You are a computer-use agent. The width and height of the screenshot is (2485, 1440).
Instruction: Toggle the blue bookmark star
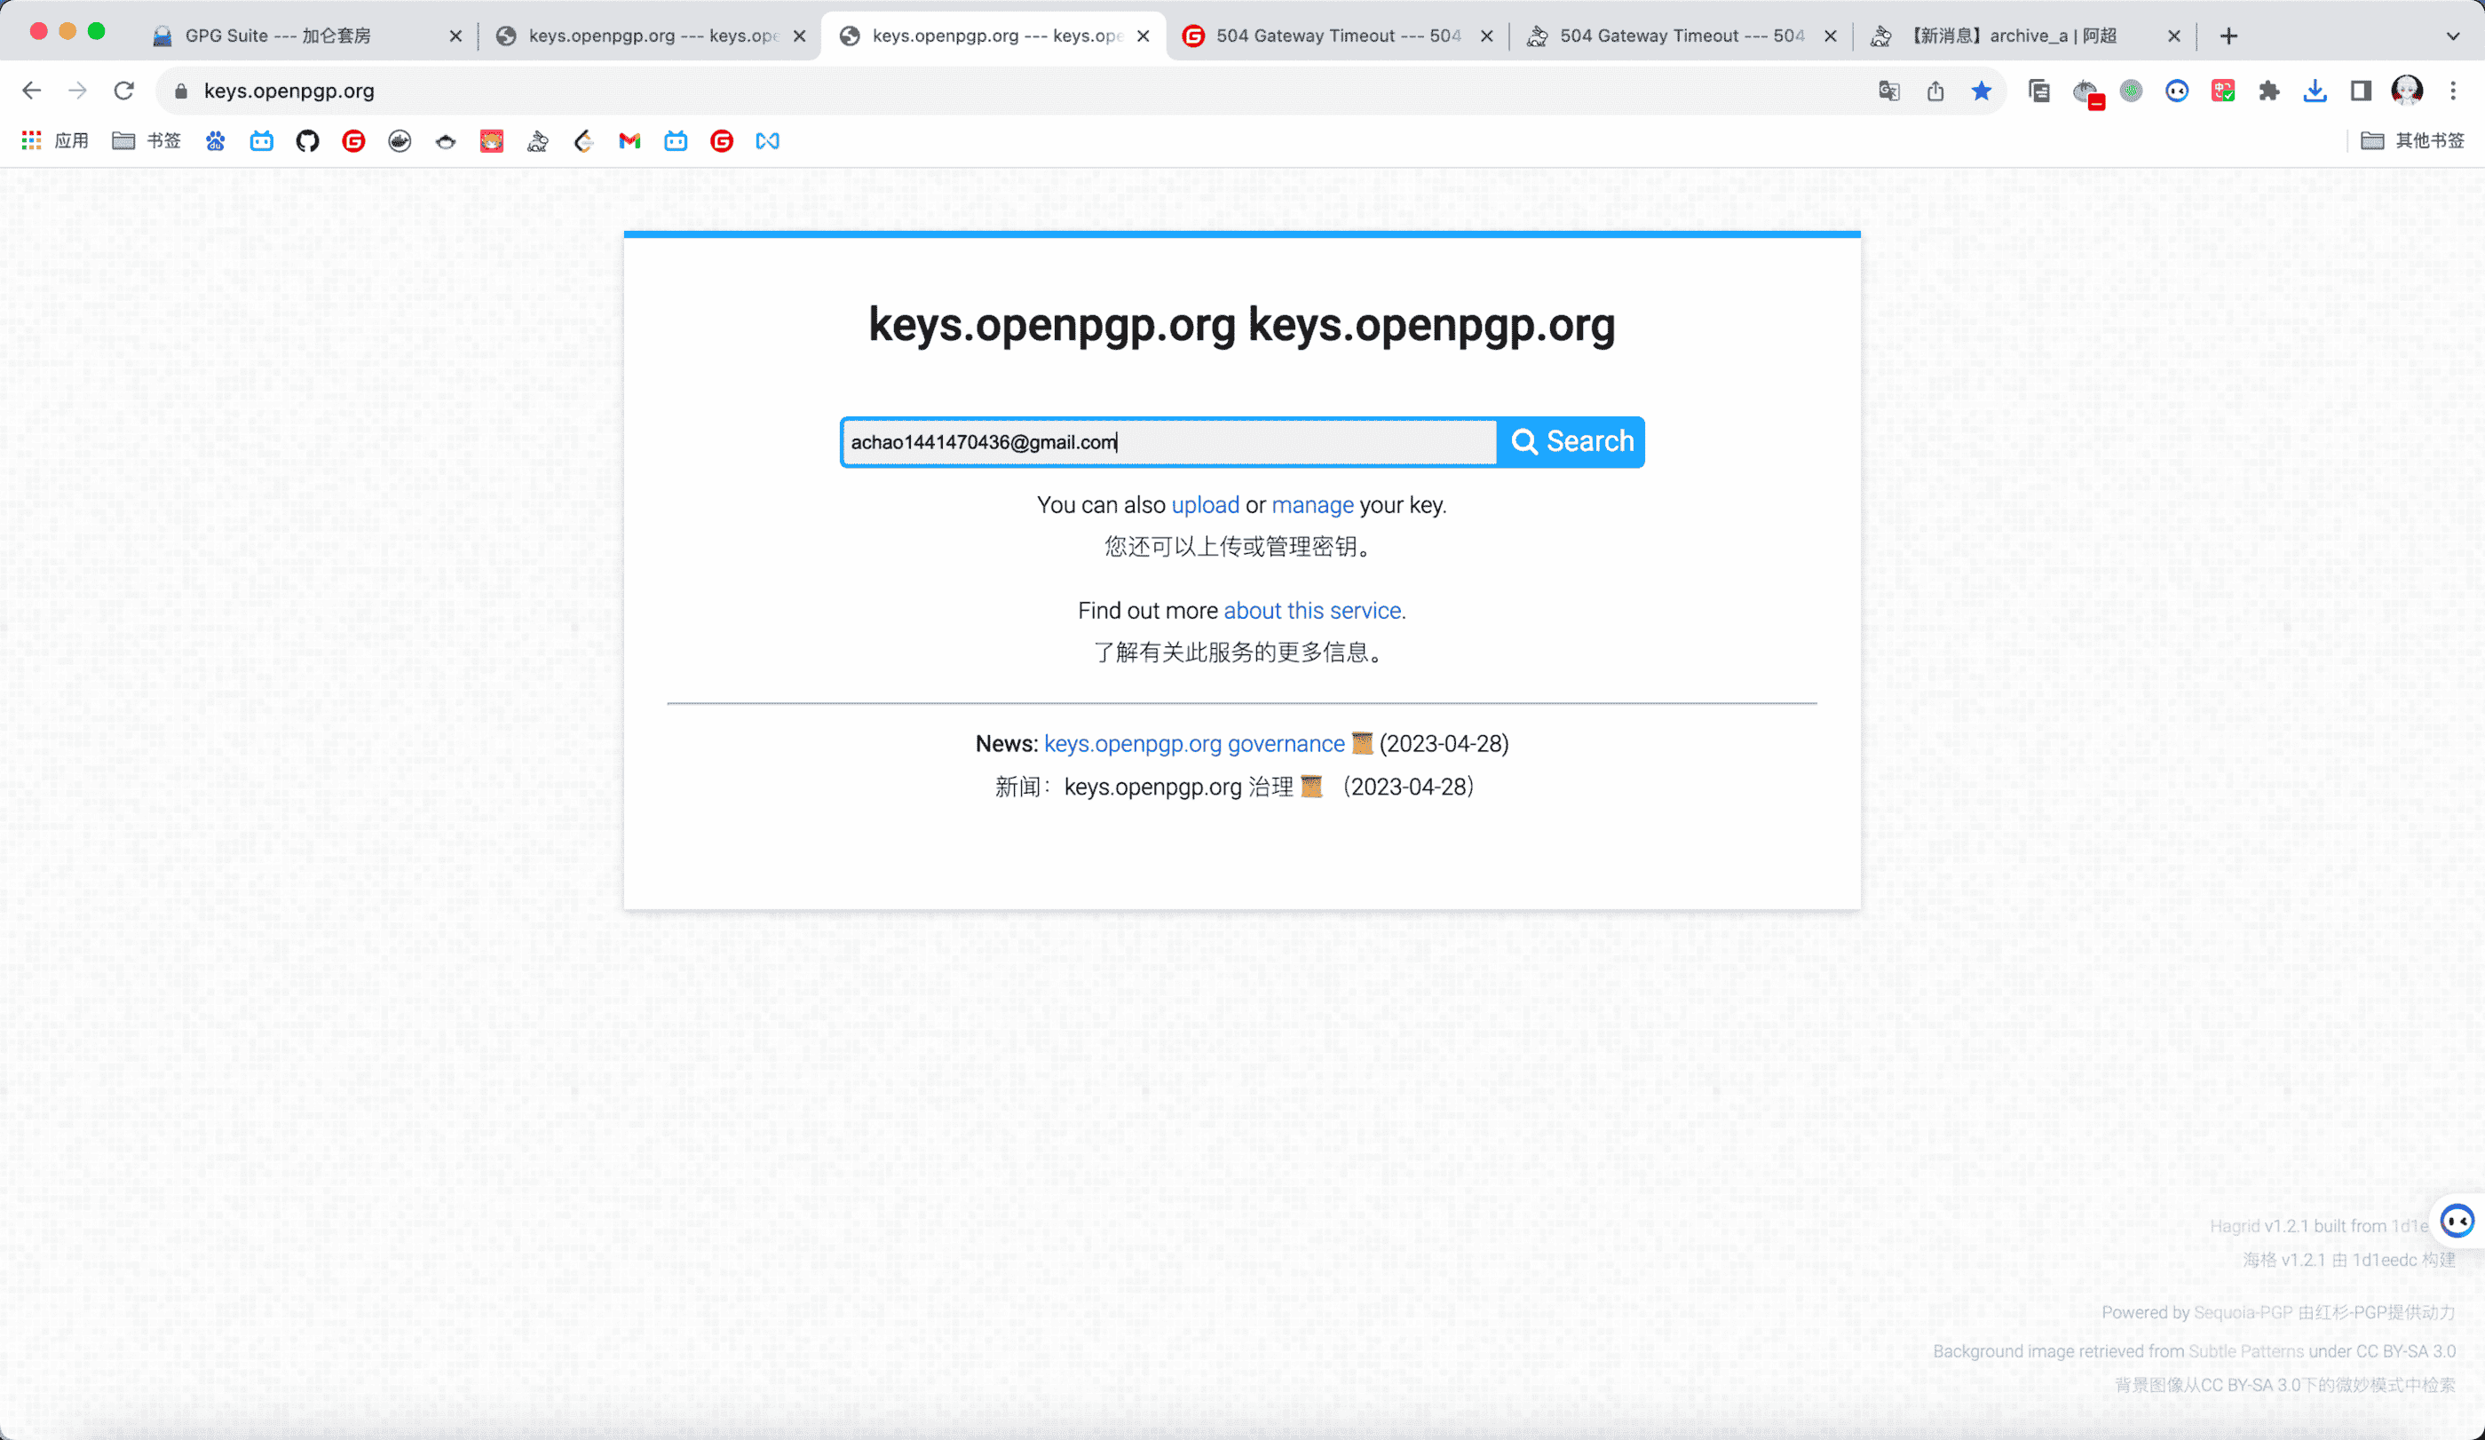point(1981,91)
